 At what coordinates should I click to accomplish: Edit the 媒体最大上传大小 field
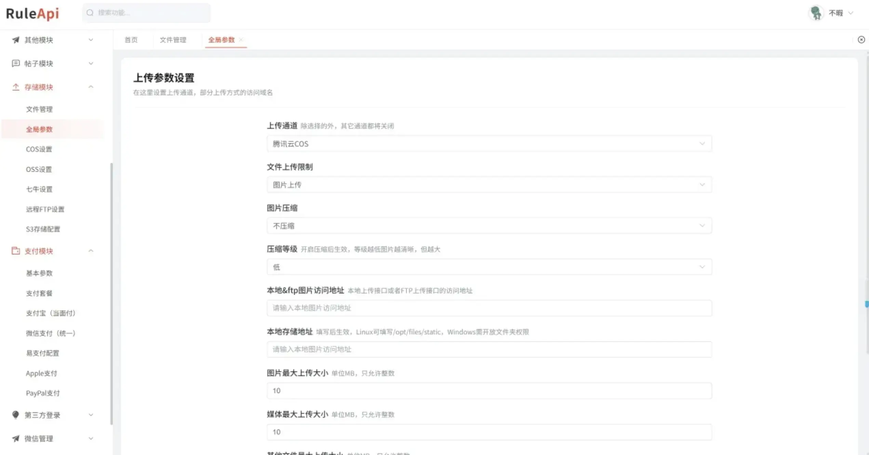click(489, 432)
